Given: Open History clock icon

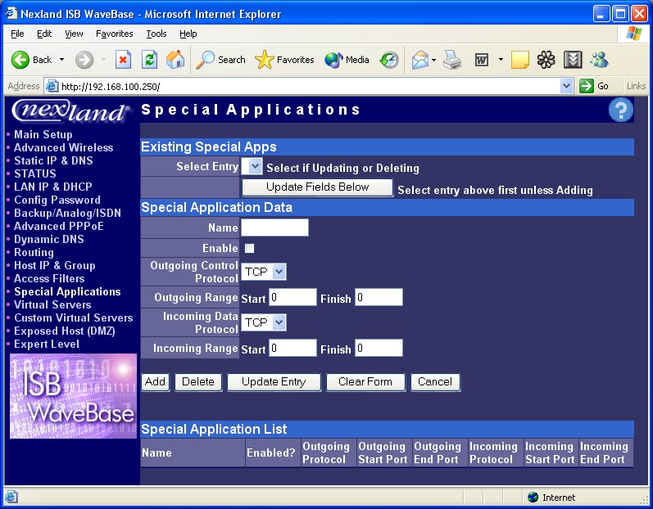Looking at the screenshot, I should (x=389, y=60).
